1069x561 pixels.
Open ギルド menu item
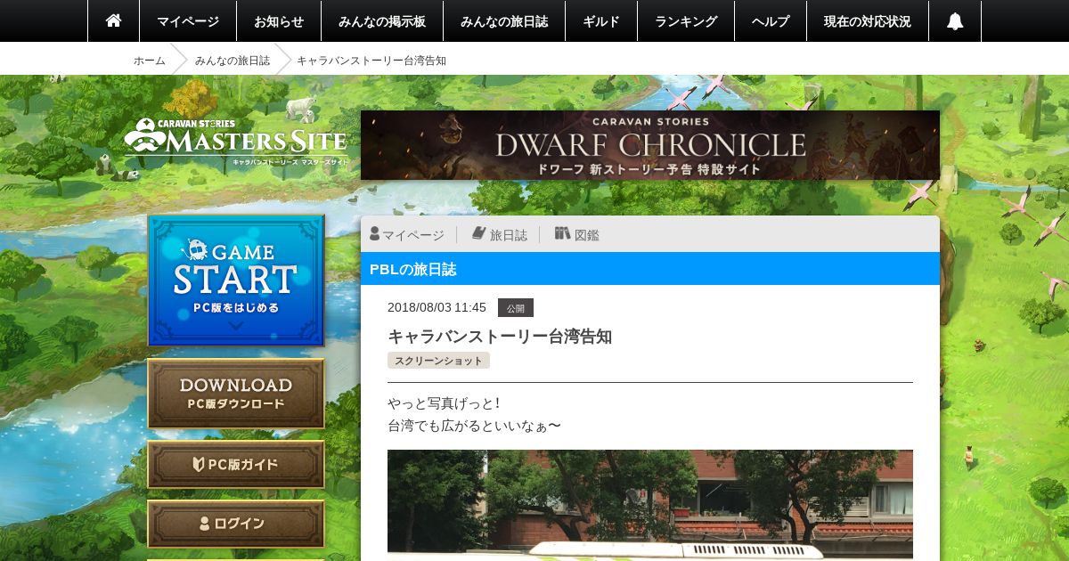(601, 21)
